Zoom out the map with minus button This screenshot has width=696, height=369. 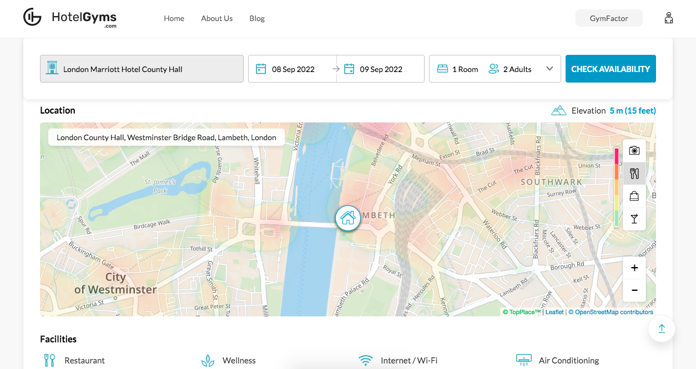[x=634, y=290]
